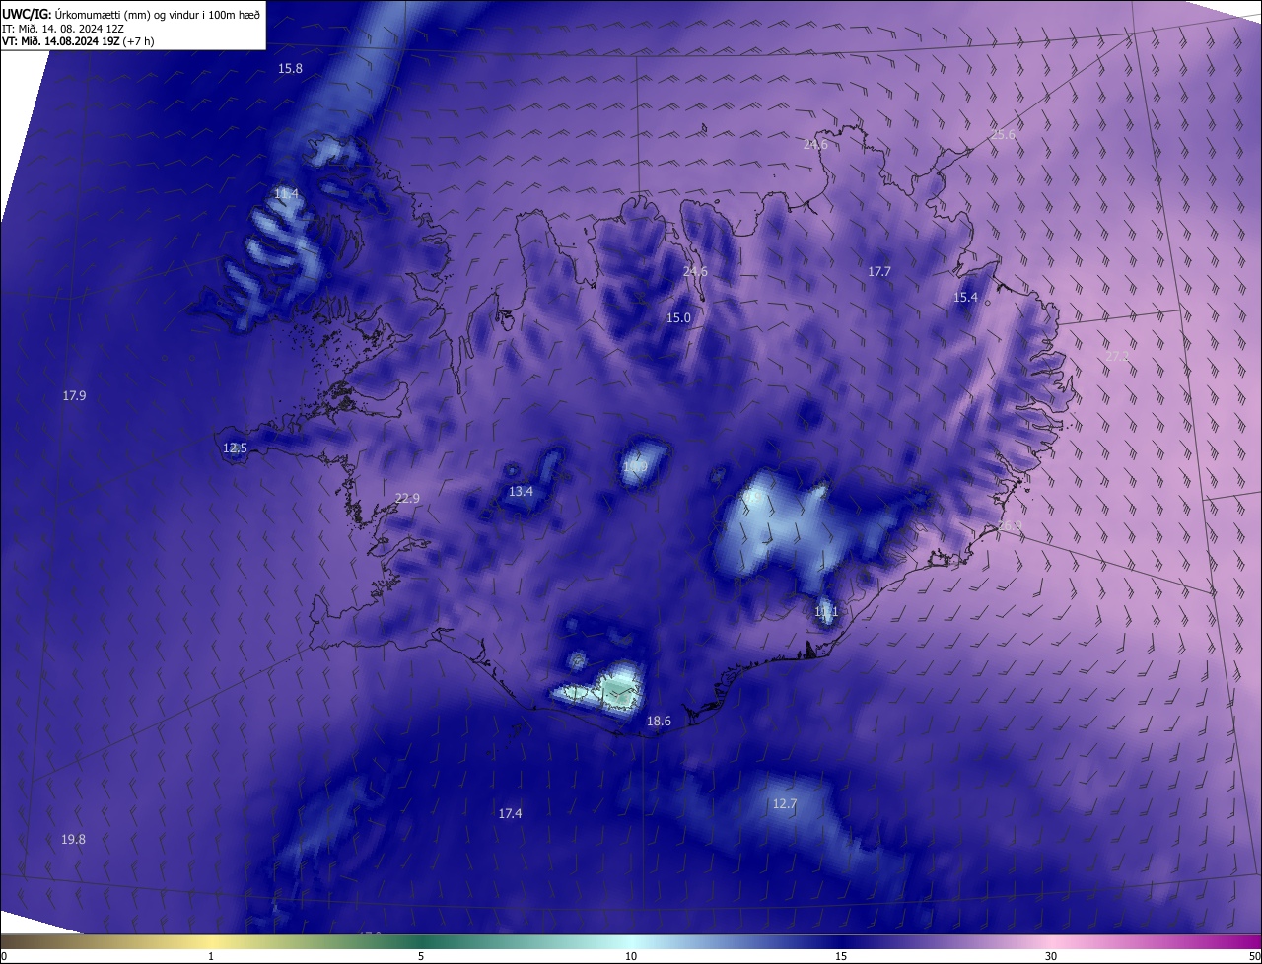
Task: Click the 17.9 value on the map
Action: pyautogui.click(x=74, y=395)
